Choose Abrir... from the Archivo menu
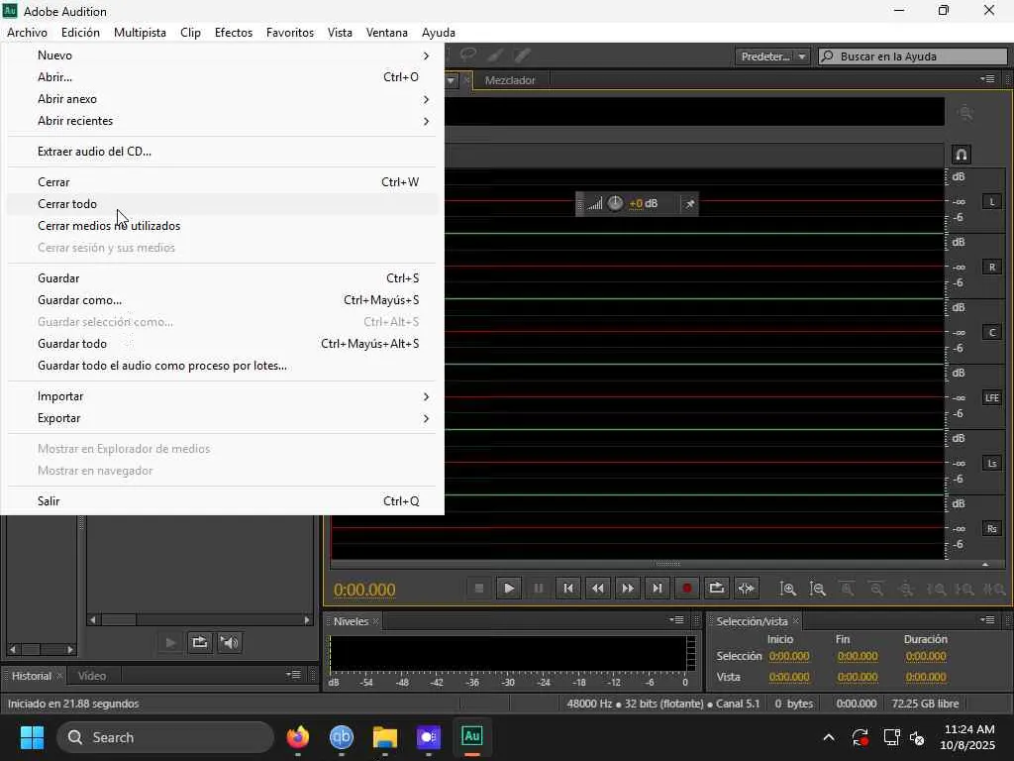Screen dimensions: 1014x761 (223, 77)
